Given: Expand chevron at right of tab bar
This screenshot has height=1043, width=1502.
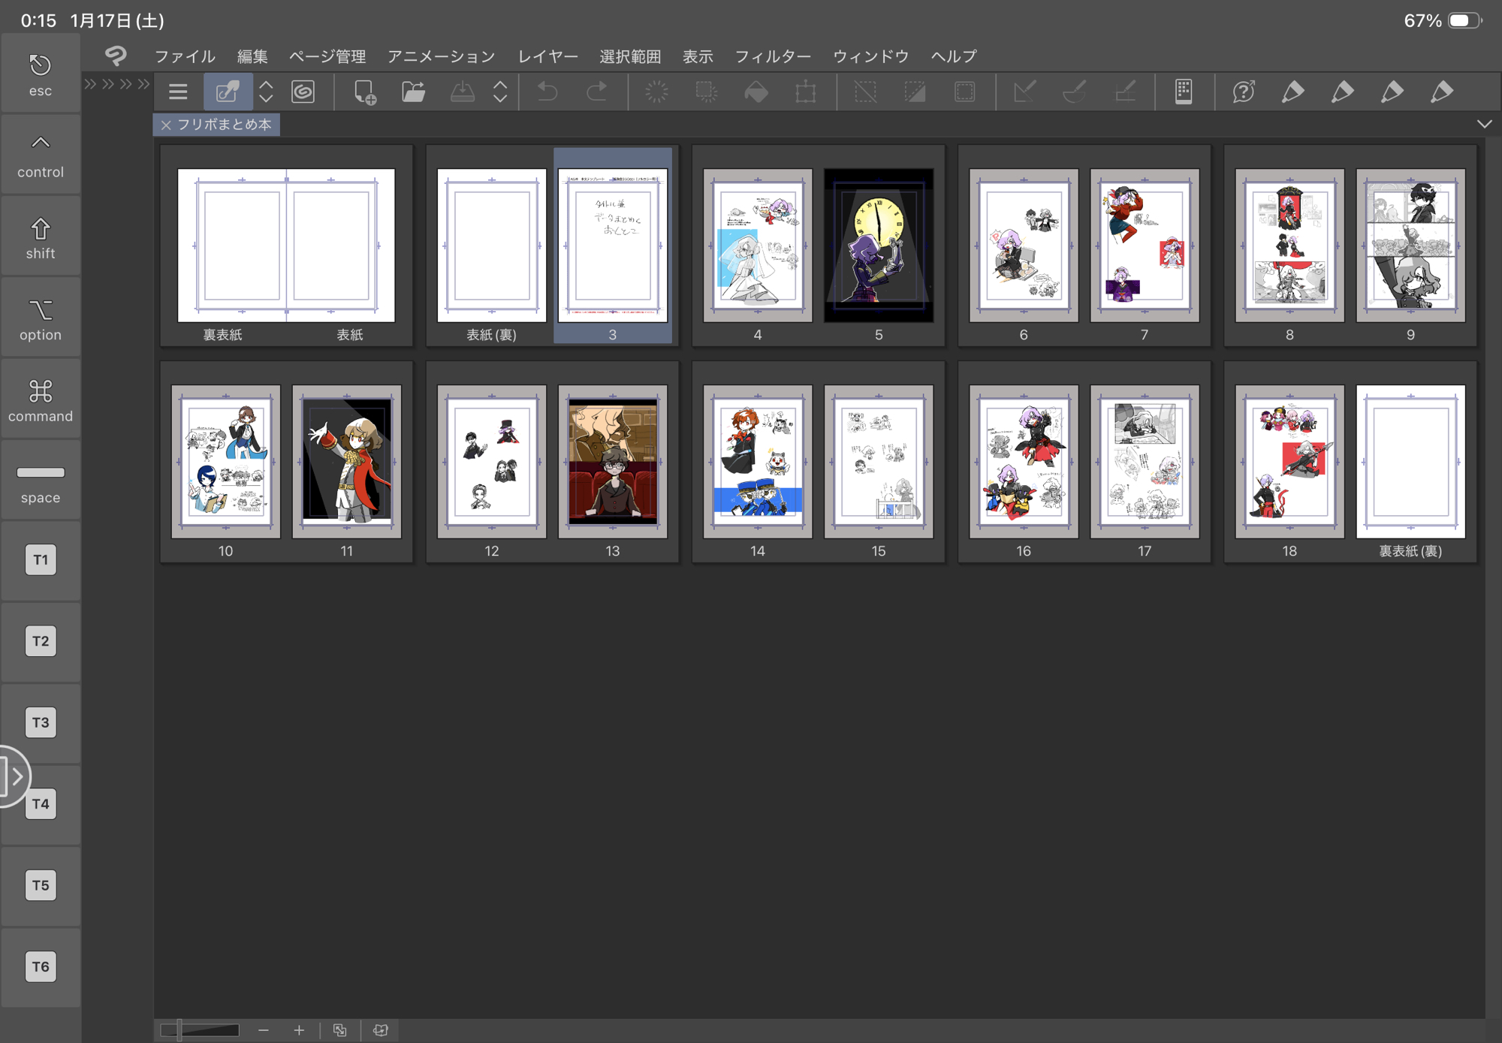Looking at the screenshot, I should (1484, 124).
